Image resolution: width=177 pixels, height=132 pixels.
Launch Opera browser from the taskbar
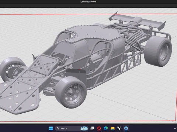(x=99, y=128)
